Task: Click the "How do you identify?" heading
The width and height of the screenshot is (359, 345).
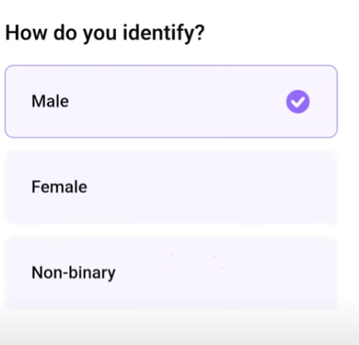Action: [105, 33]
